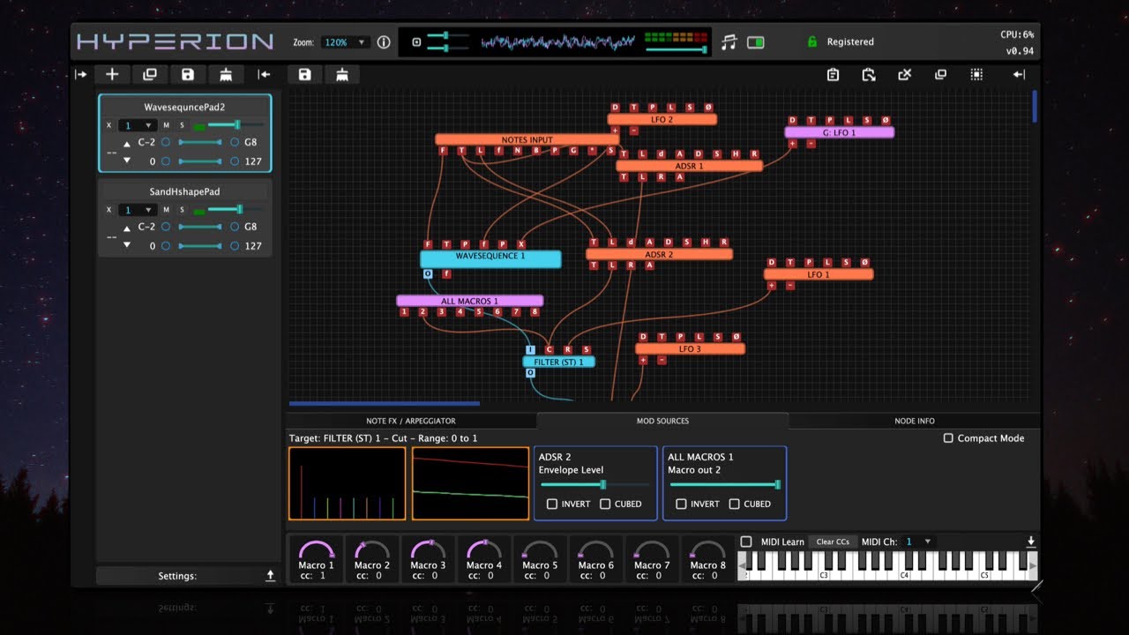Click the Macro 1 knob

(x=317, y=551)
